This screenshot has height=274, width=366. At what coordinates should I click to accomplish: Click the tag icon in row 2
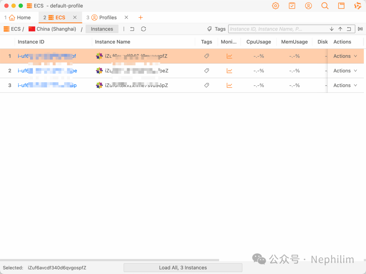[x=207, y=71]
